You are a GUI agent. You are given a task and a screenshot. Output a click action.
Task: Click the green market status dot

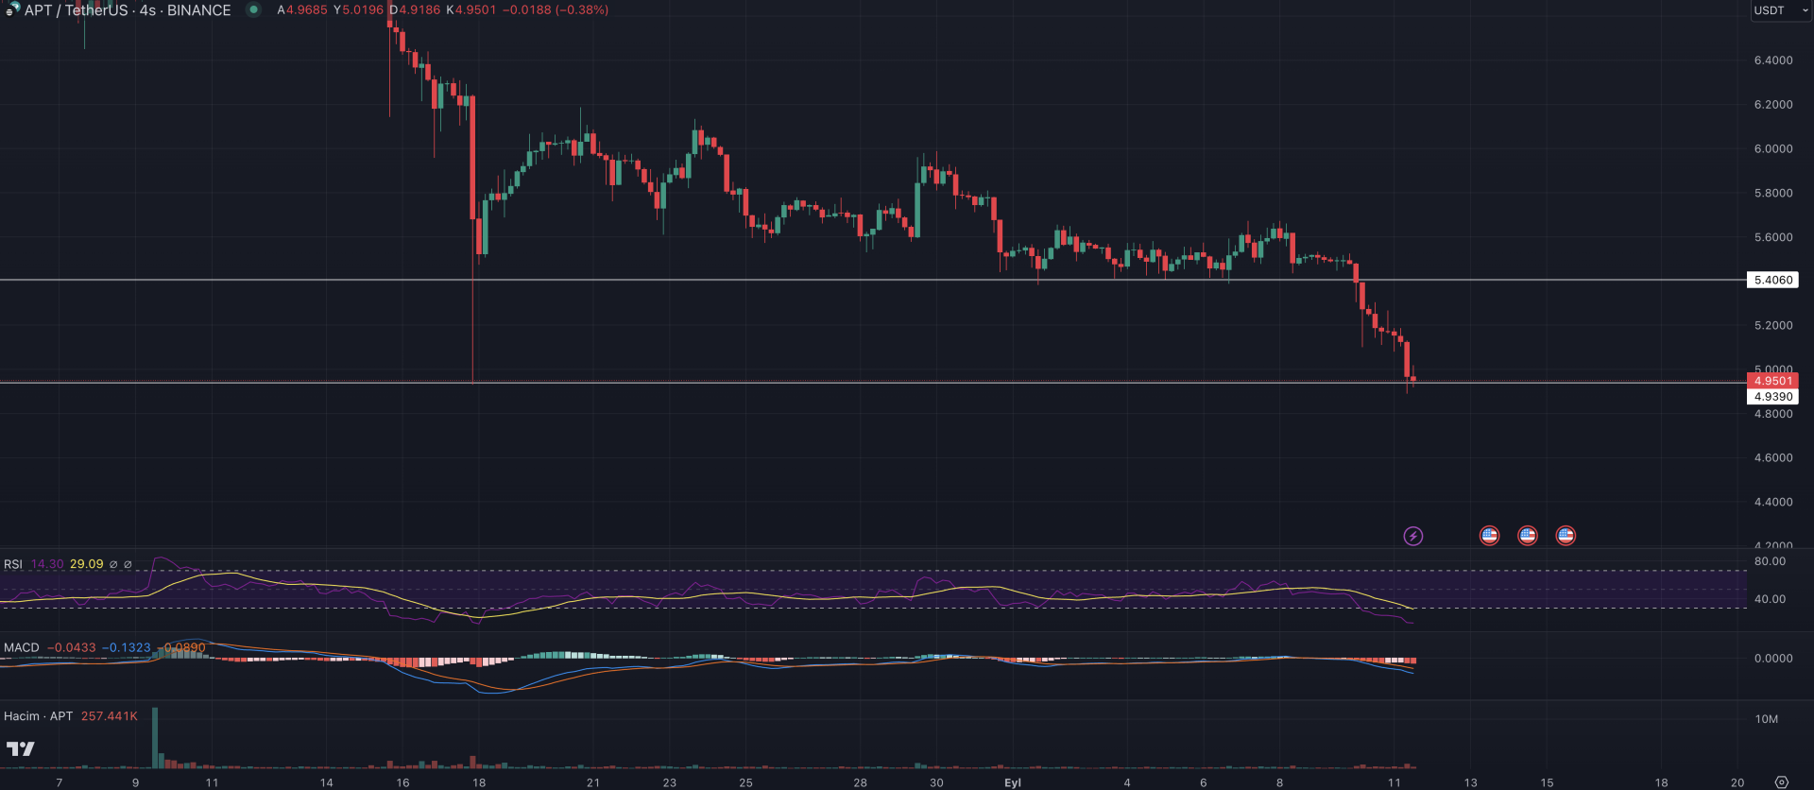coord(253,10)
